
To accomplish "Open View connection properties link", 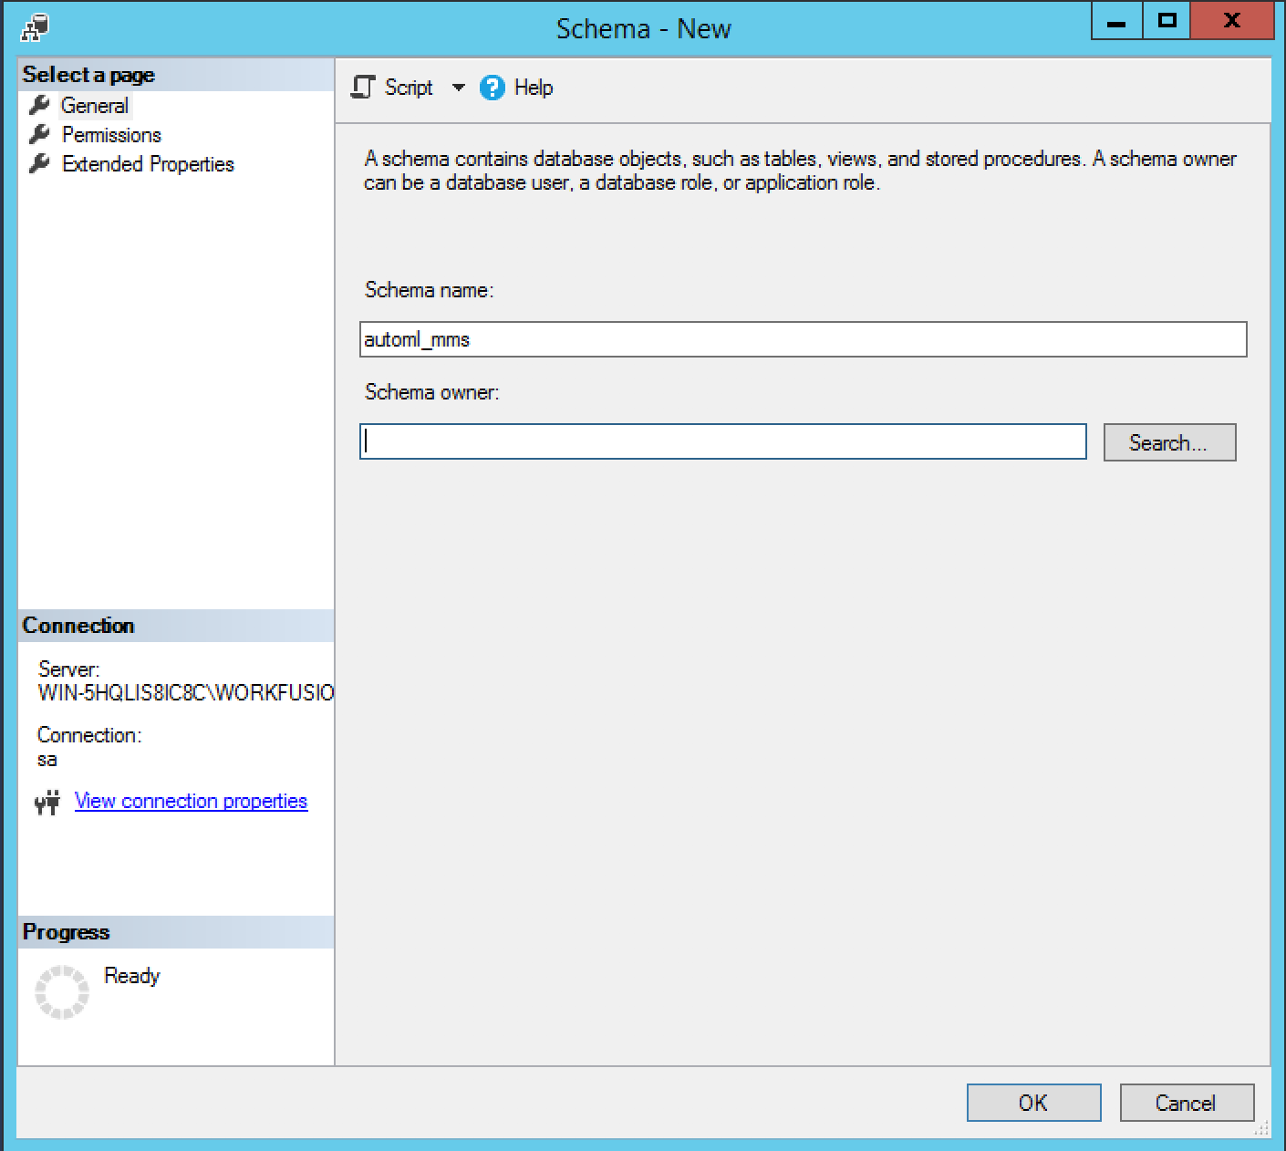I will [191, 801].
